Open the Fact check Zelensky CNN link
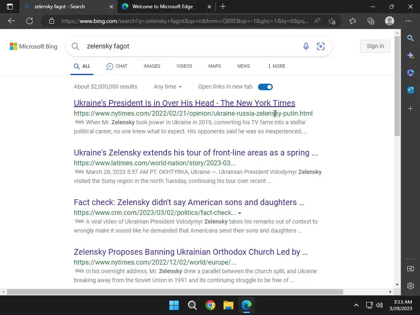This screenshot has width=420, height=315. [x=189, y=202]
